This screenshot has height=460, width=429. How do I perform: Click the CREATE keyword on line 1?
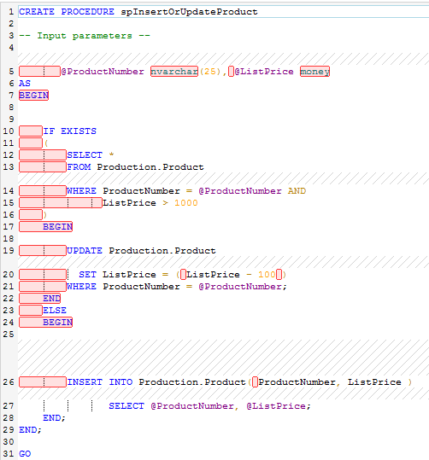[37, 12]
